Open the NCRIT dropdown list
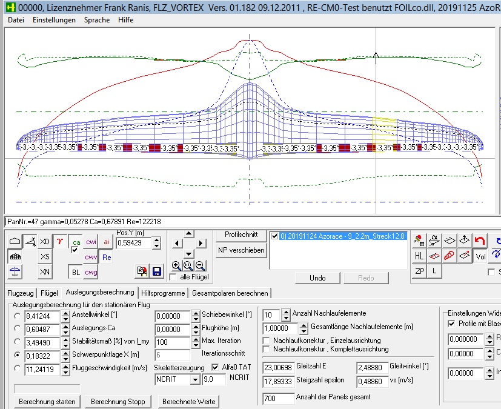 coord(194,379)
